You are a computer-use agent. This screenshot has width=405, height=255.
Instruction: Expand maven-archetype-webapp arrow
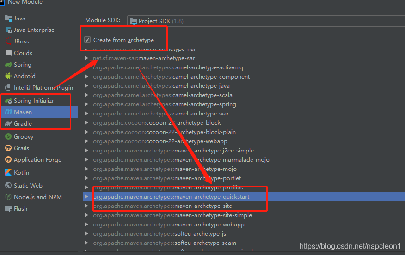86,225
